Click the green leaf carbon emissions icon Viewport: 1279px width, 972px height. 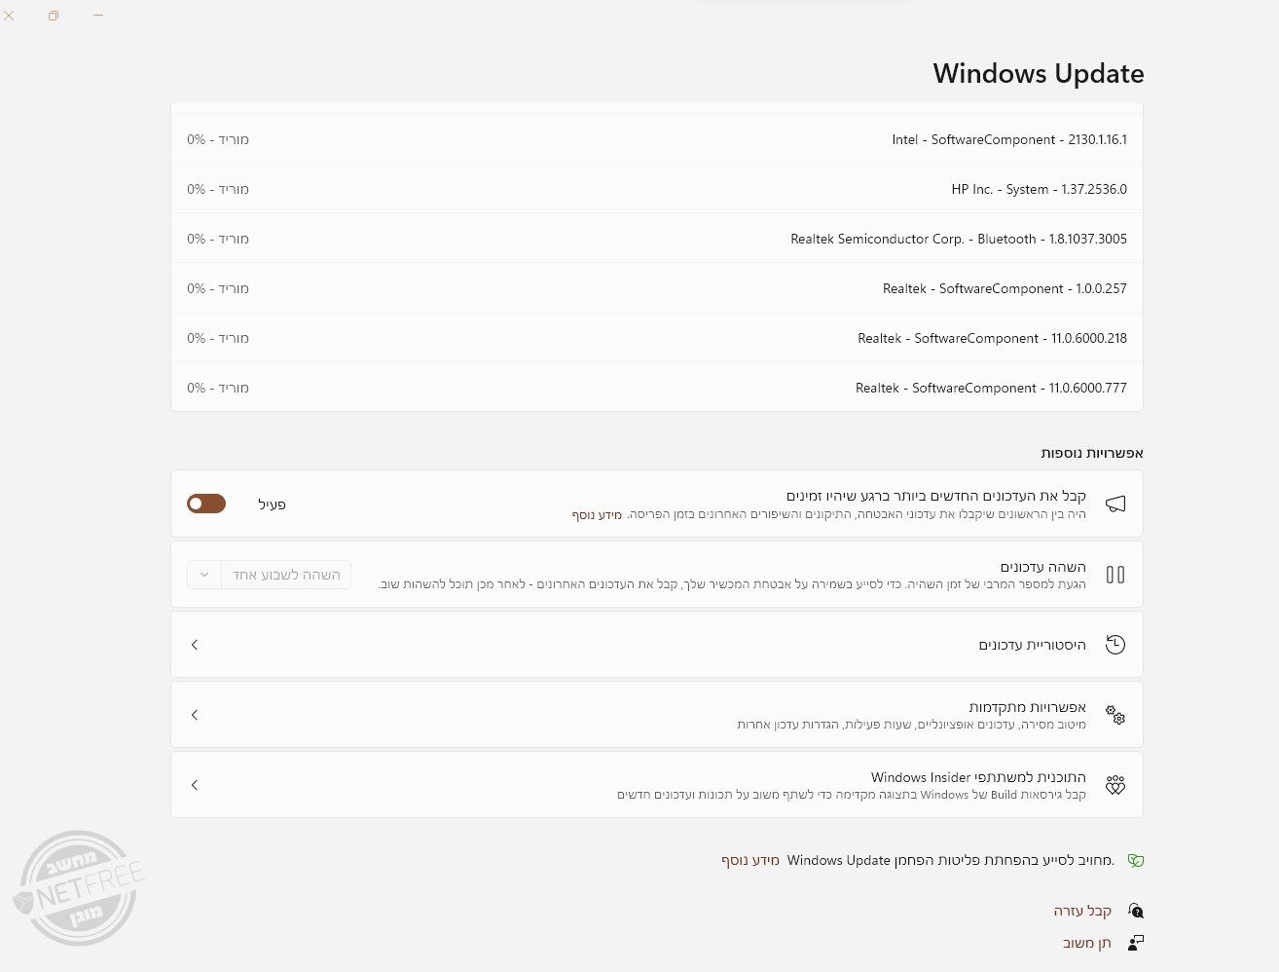(x=1135, y=861)
